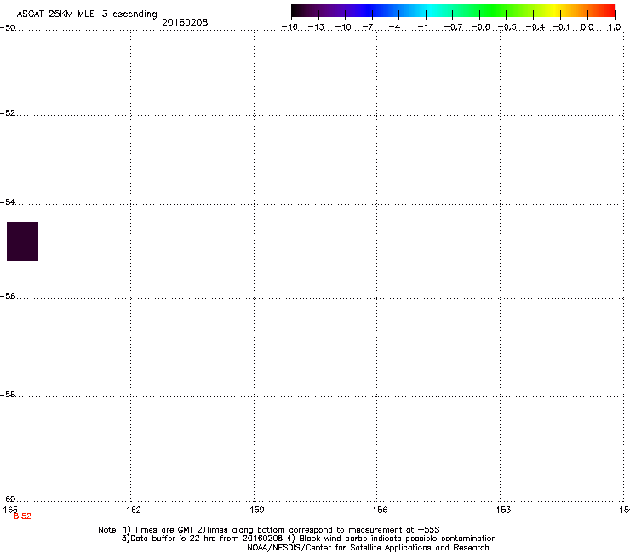Click the -159 longitude label
Screen dimensions: 630x553
tap(254, 510)
